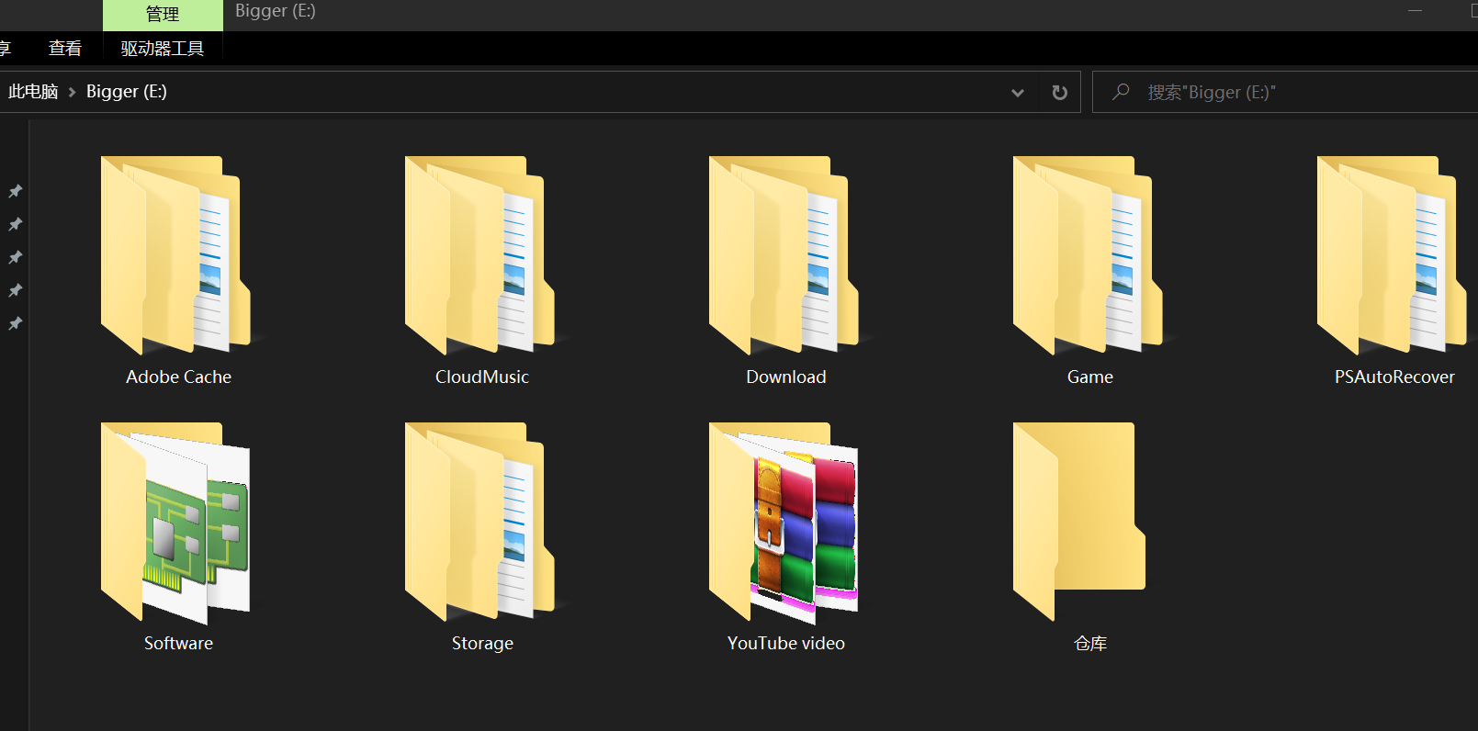Screen dimensions: 1478x731
Task: Expand the address bar history dropdown
Action: coord(1017,93)
